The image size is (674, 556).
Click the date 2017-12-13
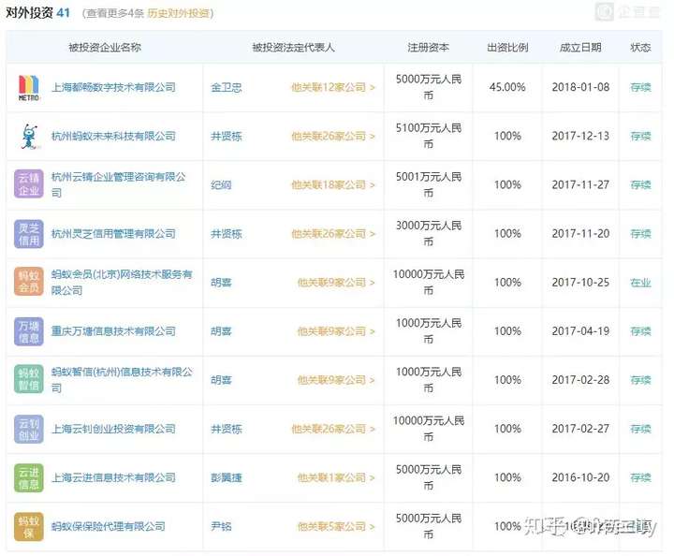[580, 137]
